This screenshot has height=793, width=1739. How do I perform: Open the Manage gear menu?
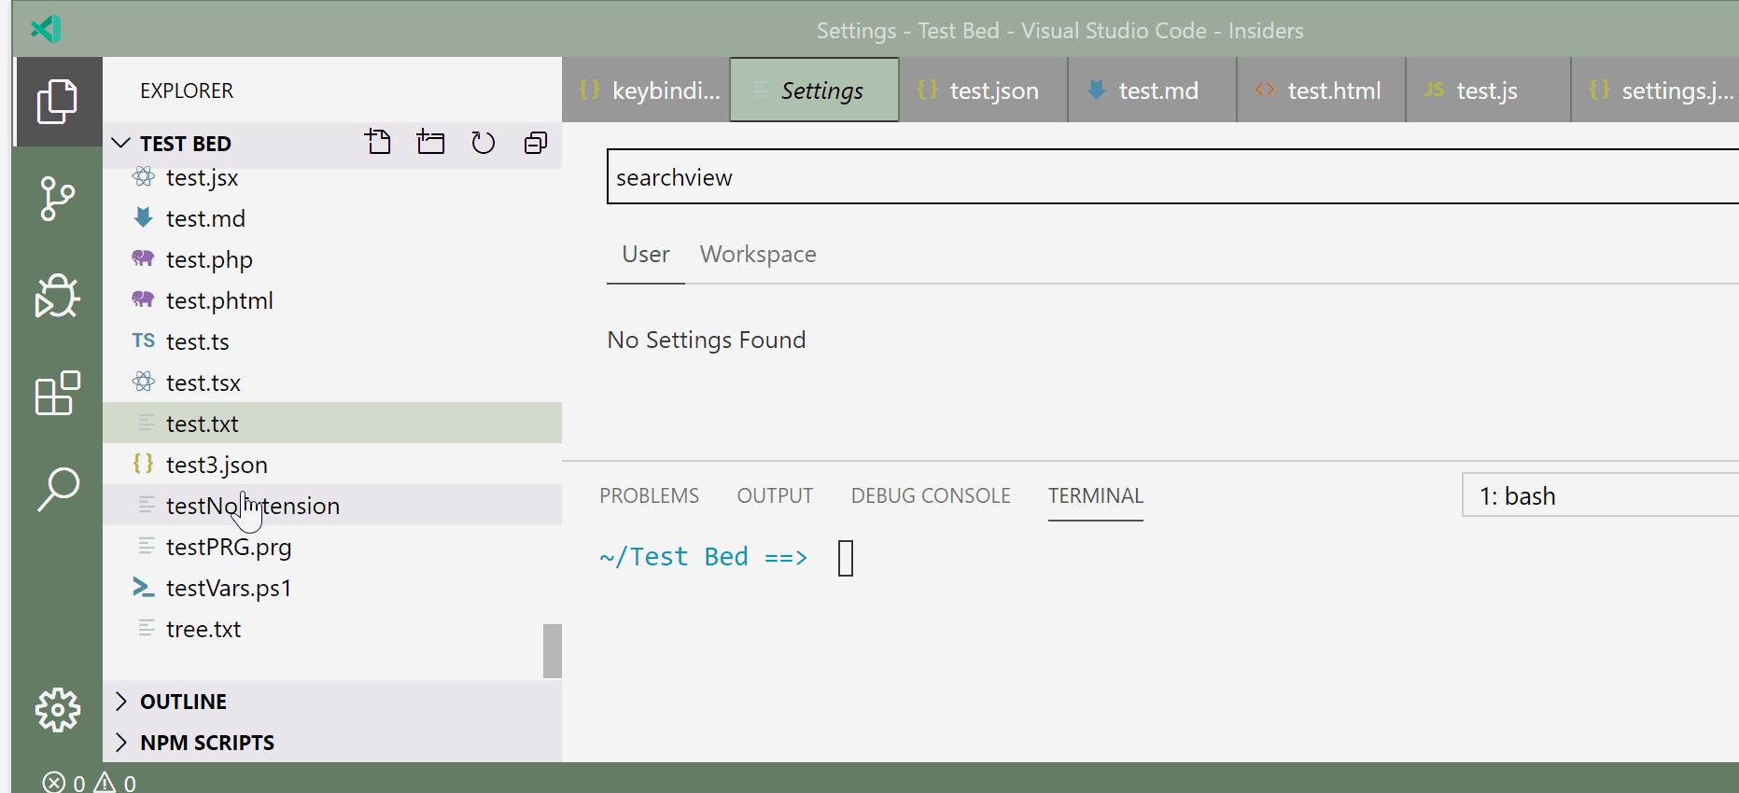tap(57, 710)
